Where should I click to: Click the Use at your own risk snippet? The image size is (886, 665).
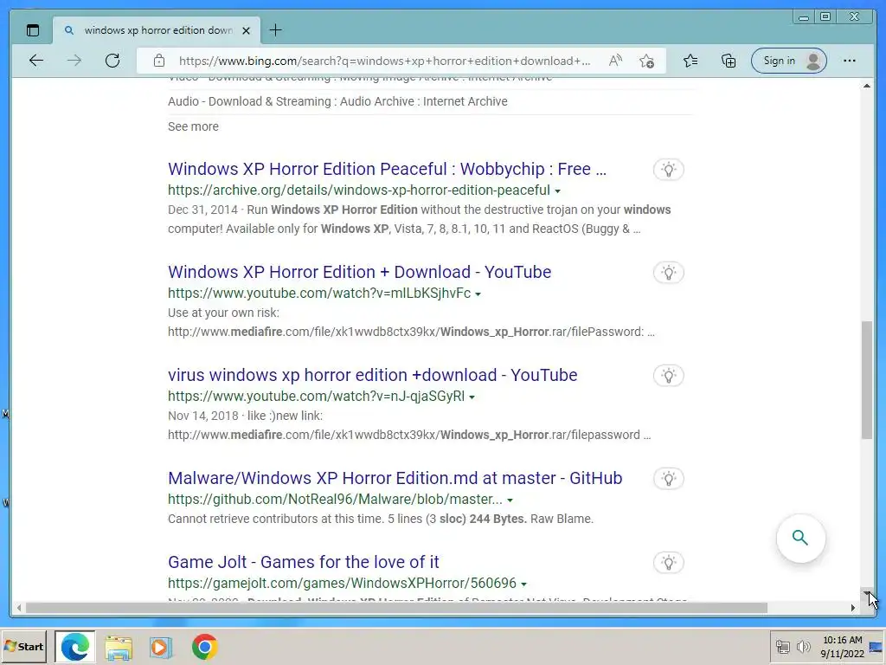point(223,313)
